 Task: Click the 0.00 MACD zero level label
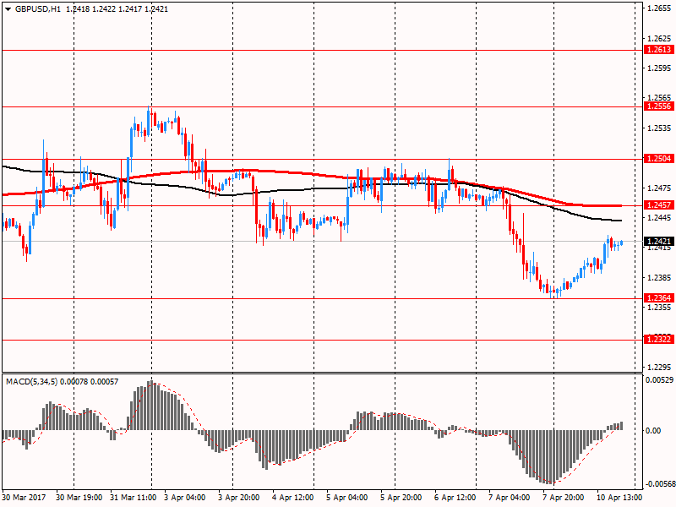653,431
